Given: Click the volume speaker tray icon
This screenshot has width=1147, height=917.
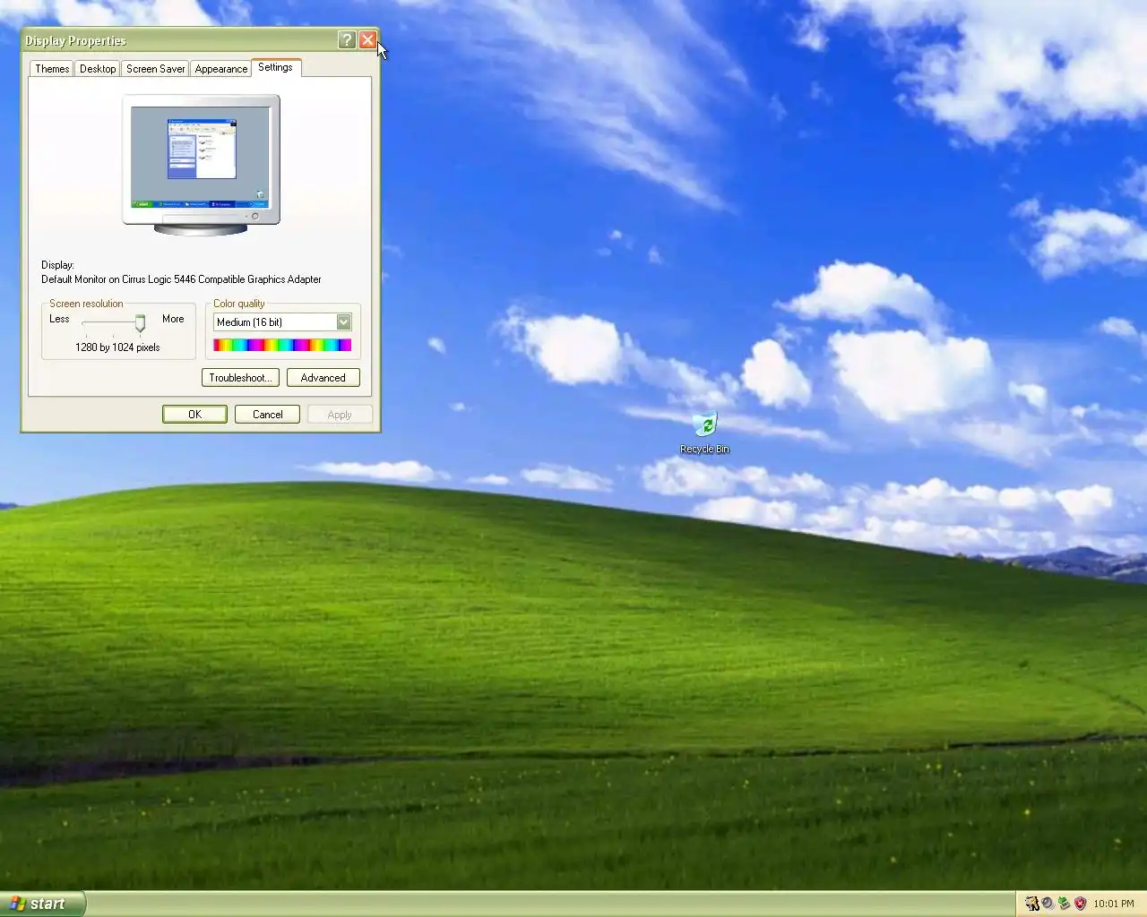Looking at the screenshot, I should 1048,904.
